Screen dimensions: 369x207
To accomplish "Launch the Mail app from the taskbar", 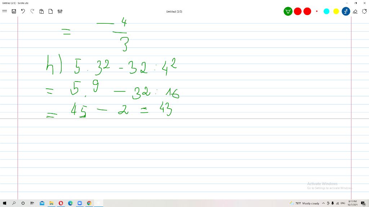I will (42, 203).
